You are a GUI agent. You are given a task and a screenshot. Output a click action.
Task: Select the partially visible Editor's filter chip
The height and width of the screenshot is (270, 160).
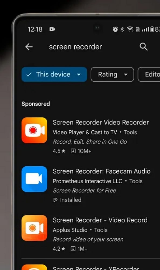click(149, 75)
